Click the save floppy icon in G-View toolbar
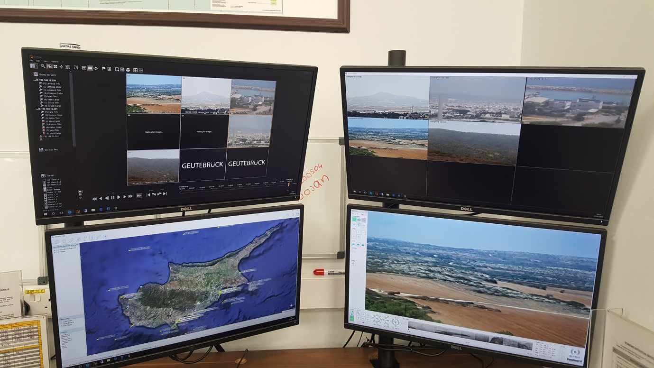Screen dimensions: 654x368 (x=122, y=70)
